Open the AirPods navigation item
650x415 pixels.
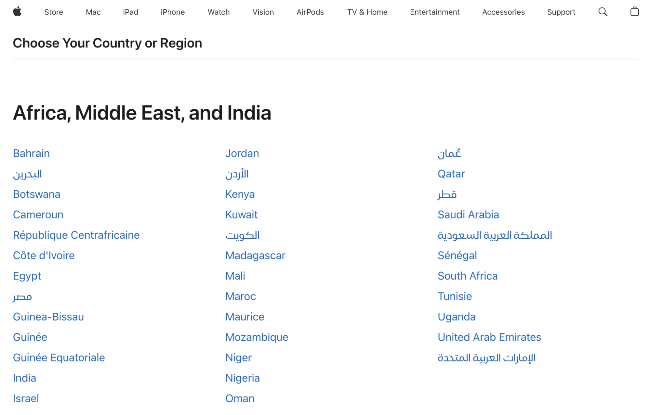[x=310, y=12]
